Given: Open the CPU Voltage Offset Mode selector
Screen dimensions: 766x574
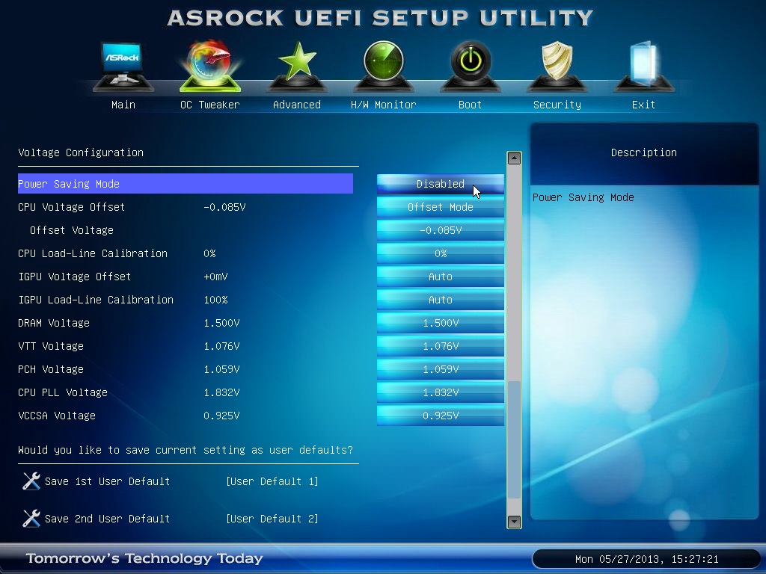Looking at the screenshot, I should point(441,207).
